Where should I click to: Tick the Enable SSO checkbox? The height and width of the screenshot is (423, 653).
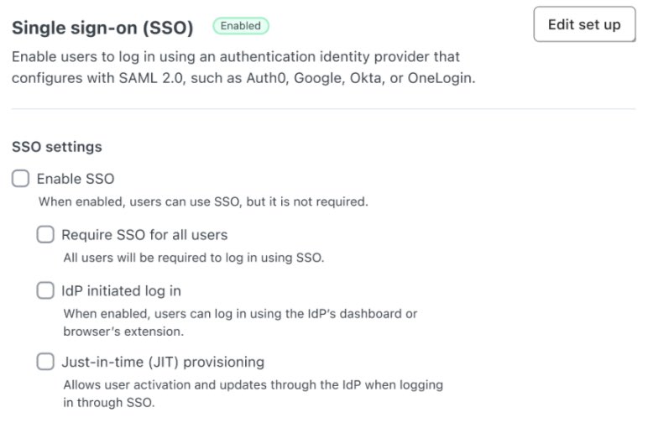coord(20,179)
